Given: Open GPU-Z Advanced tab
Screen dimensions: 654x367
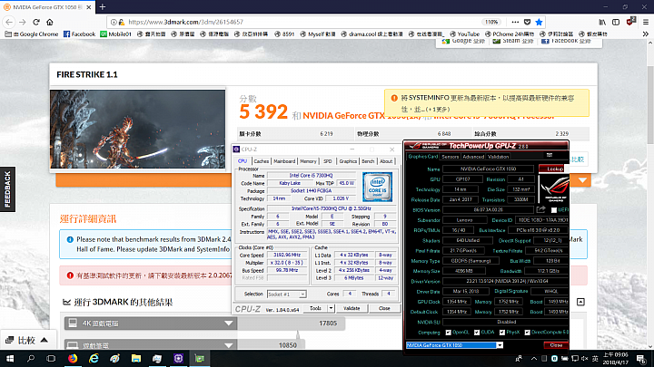Looking at the screenshot, I should [473, 157].
